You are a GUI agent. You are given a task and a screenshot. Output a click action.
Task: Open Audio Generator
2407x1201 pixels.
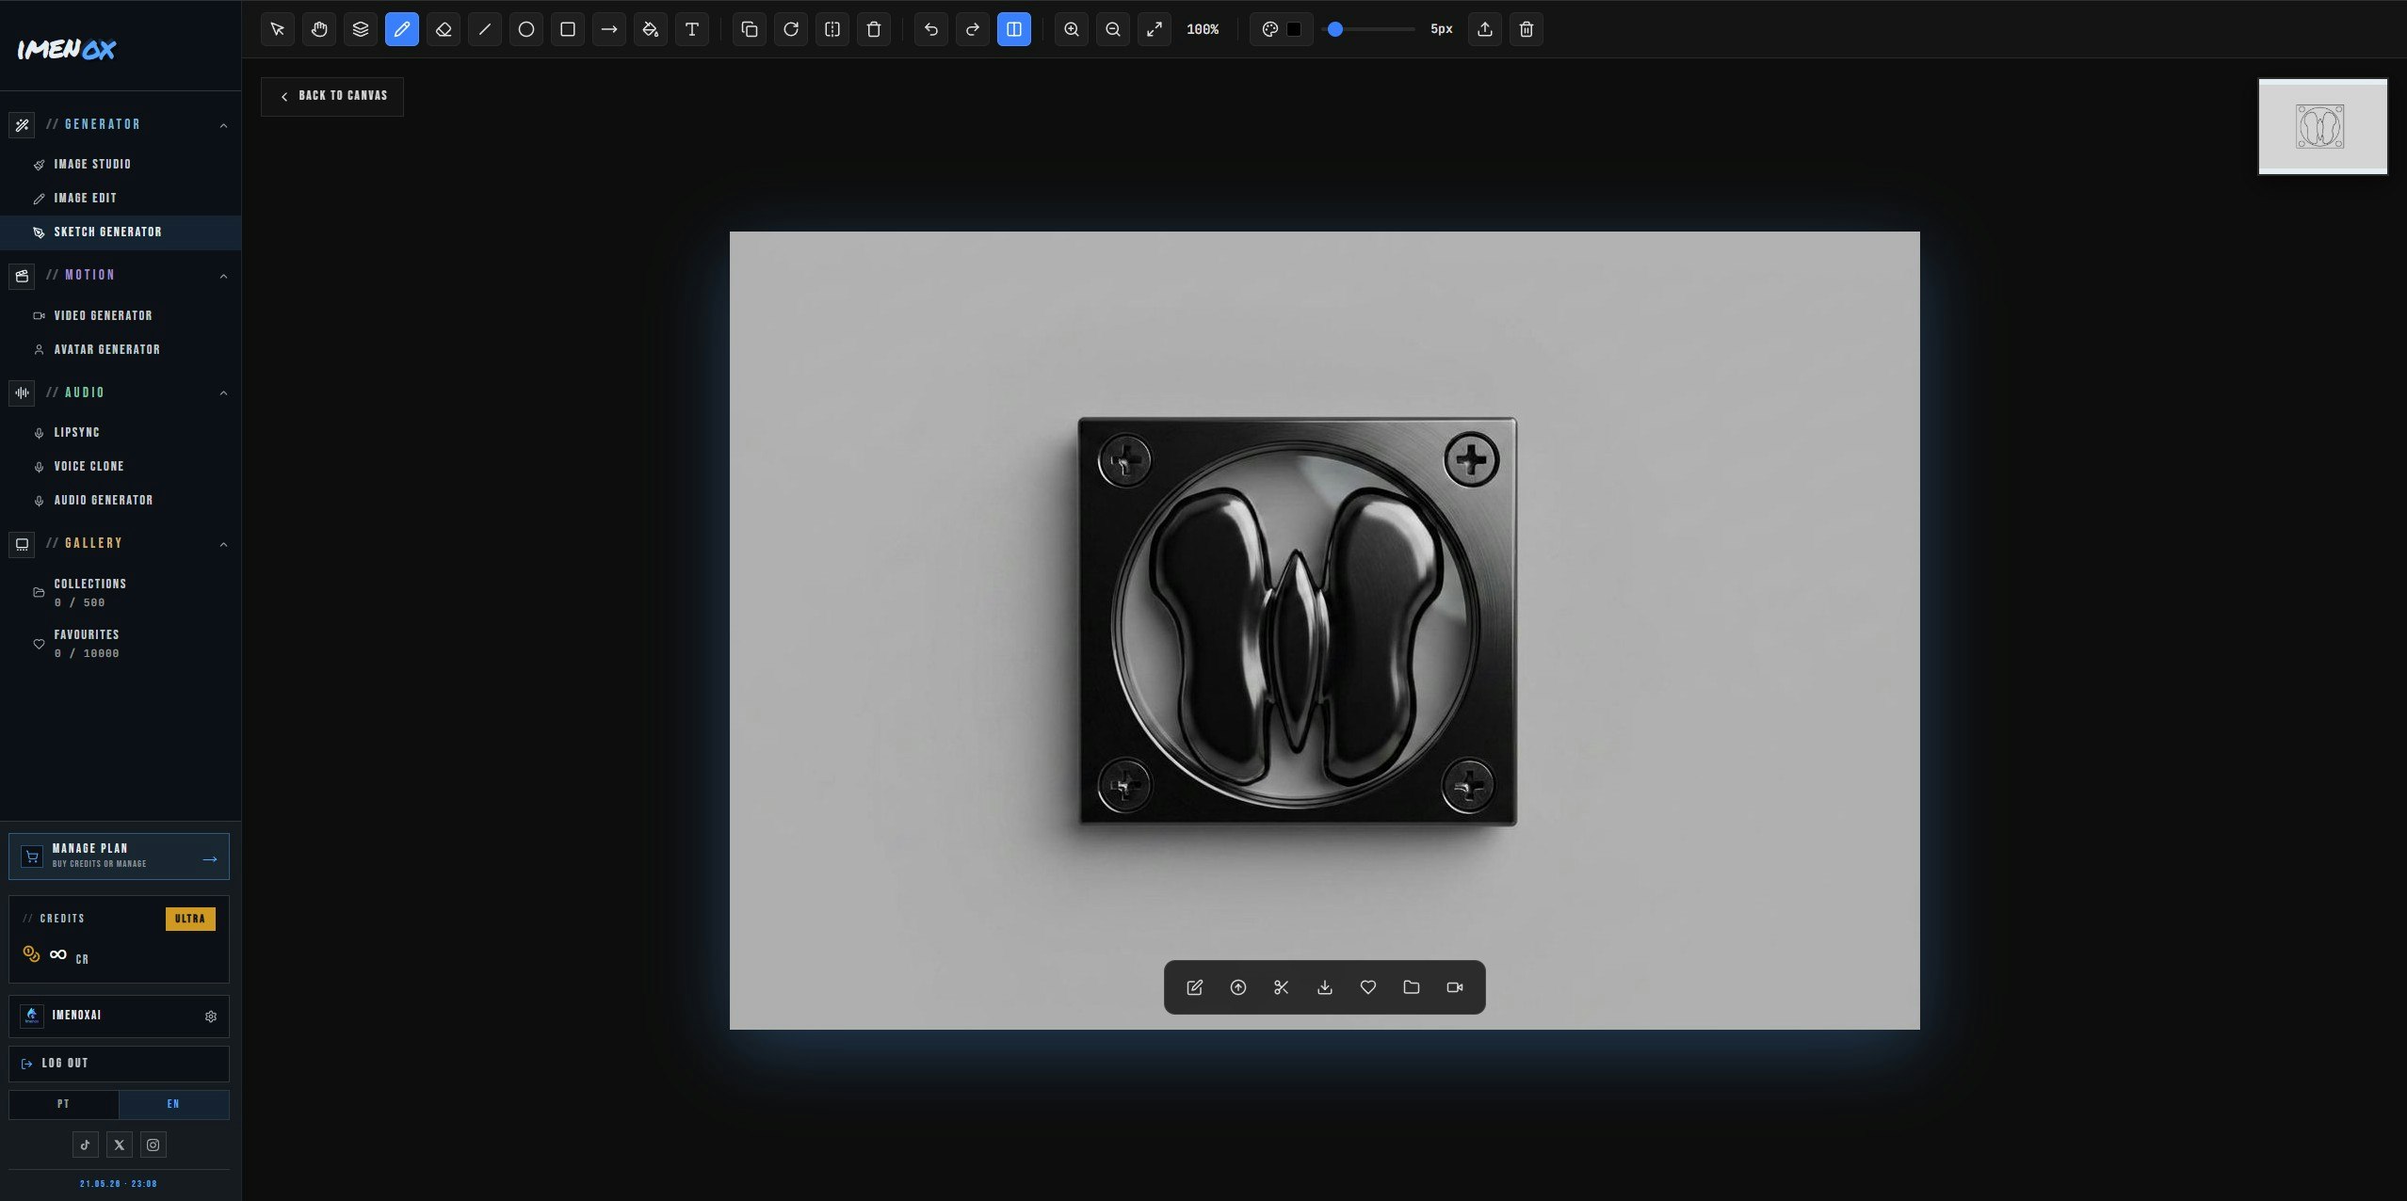pos(121,500)
